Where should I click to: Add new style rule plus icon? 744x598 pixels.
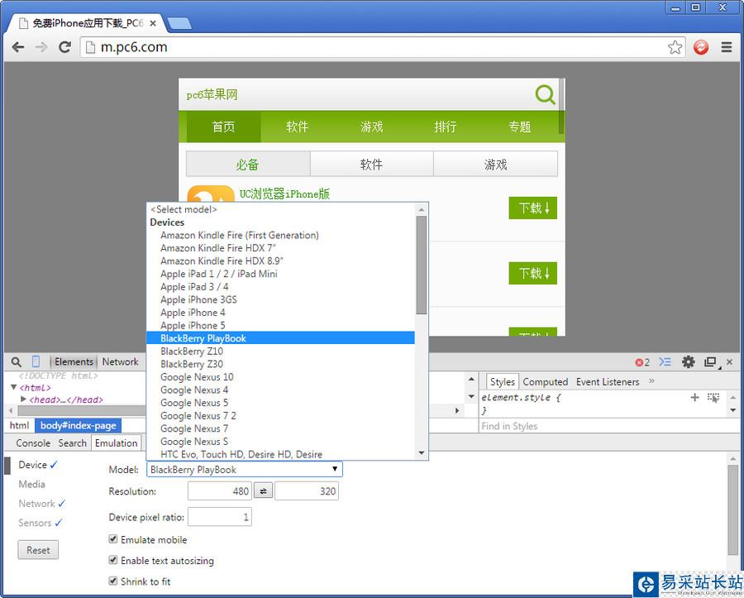694,397
